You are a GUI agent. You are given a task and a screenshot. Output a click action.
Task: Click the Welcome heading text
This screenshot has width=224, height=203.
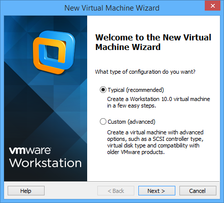(153, 42)
